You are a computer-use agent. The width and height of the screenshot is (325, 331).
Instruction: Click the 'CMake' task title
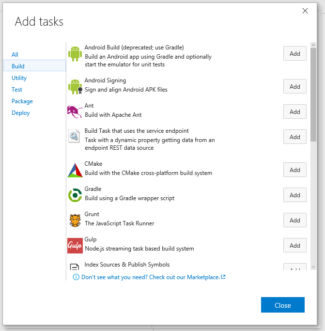(93, 164)
